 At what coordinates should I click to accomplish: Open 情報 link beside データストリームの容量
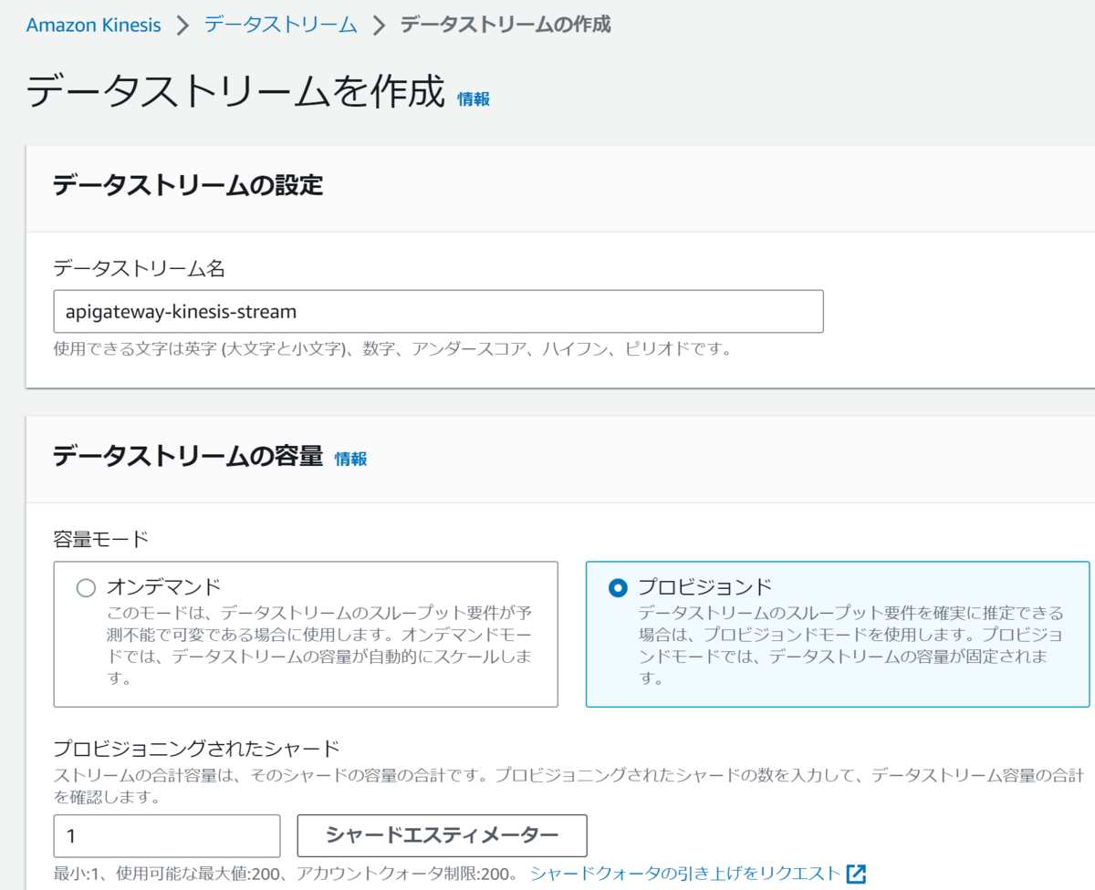pyautogui.click(x=350, y=459)
